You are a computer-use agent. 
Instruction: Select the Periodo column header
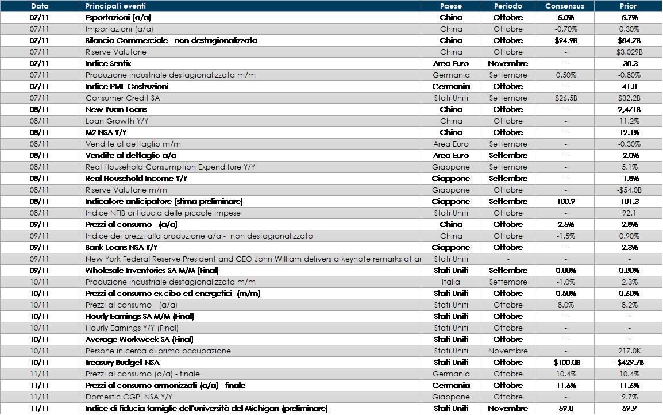click(508, 6)
